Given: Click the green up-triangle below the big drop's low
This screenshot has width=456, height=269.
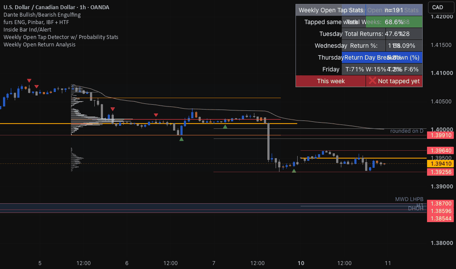Looking at the screenshot, I should pyautogui.click(x=294, y=171).
